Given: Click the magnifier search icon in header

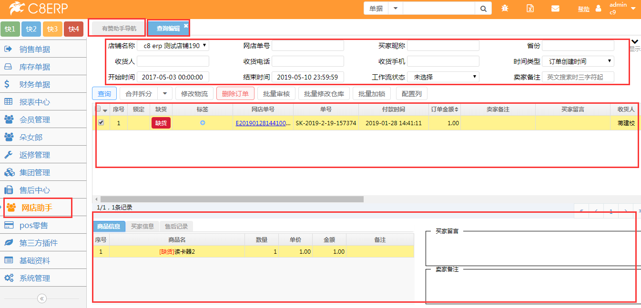Looking at the screenshot, I should pyautogui.click(x=483, y=9).
